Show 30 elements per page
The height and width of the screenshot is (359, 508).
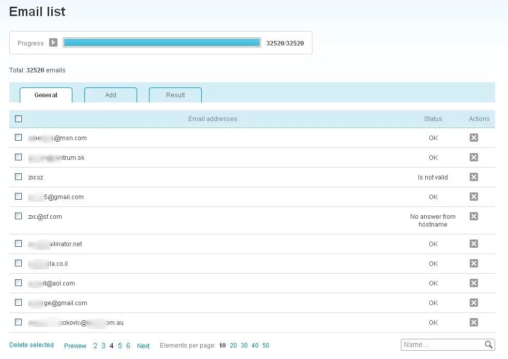pos(244,346)
